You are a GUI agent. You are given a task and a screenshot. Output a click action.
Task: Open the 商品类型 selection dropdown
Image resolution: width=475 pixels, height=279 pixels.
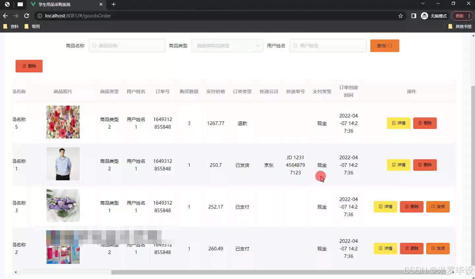[x=228, y=46]
